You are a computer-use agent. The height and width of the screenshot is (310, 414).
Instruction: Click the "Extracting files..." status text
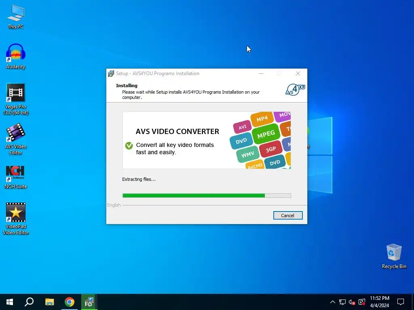coord(139,179)
